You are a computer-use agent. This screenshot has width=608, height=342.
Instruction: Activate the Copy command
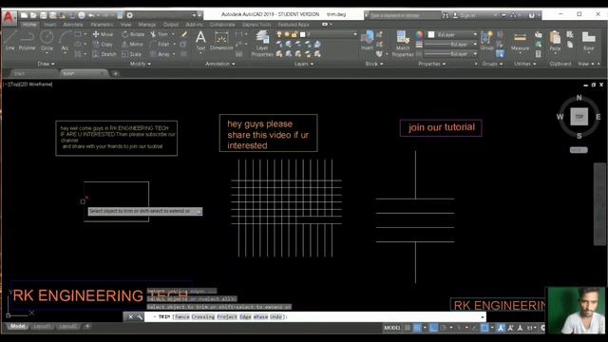click(x=103, y=45)
